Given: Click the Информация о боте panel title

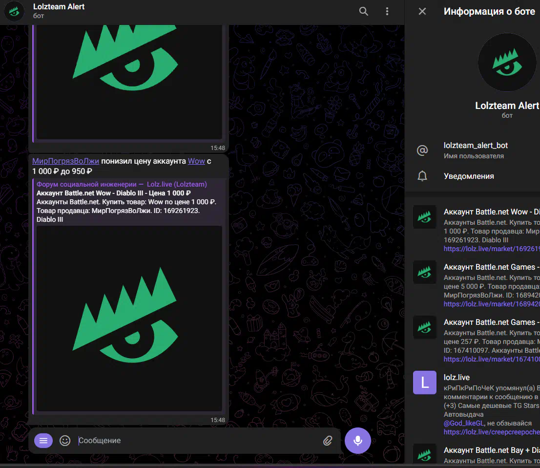Looking at the screenshot, I should pos(489,11).
